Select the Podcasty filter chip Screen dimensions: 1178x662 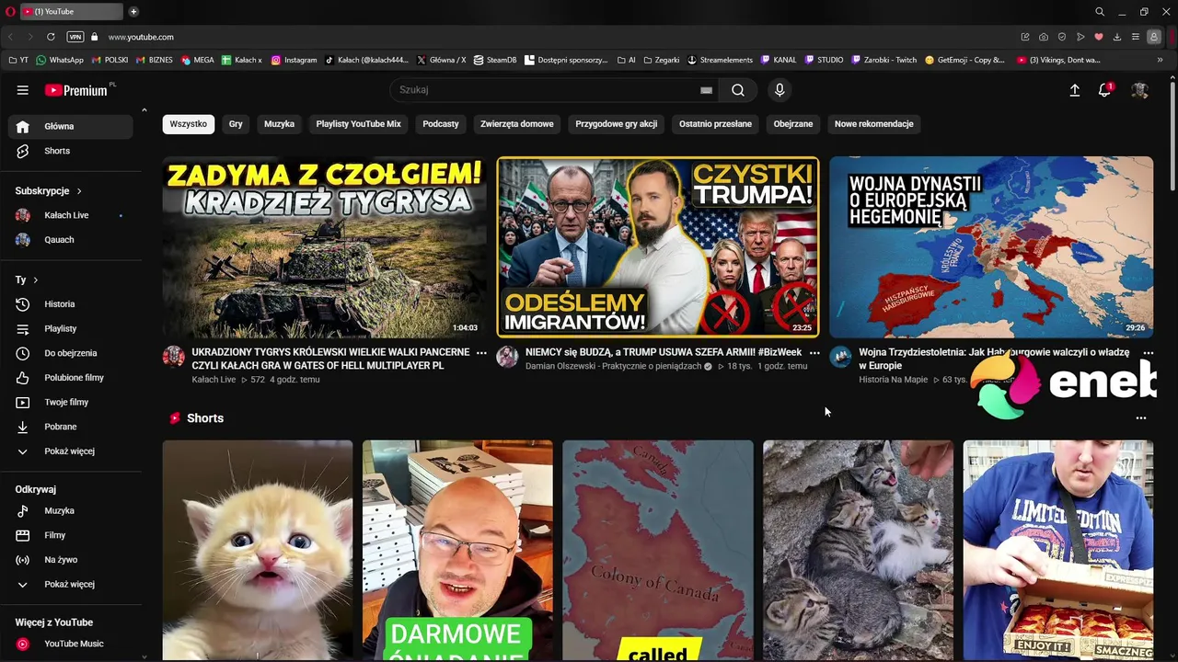pyautogui.click(x=441, y=124)
